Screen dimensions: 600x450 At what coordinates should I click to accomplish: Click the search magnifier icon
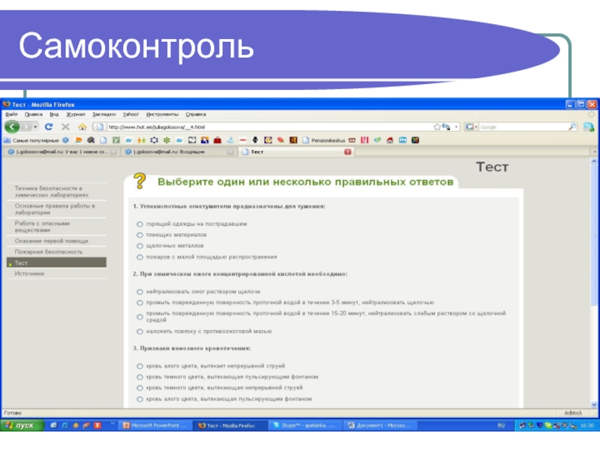(x=572, y=127)
